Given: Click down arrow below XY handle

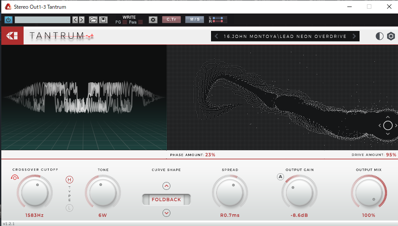Looking at the screenshot, I should (388, 134).
